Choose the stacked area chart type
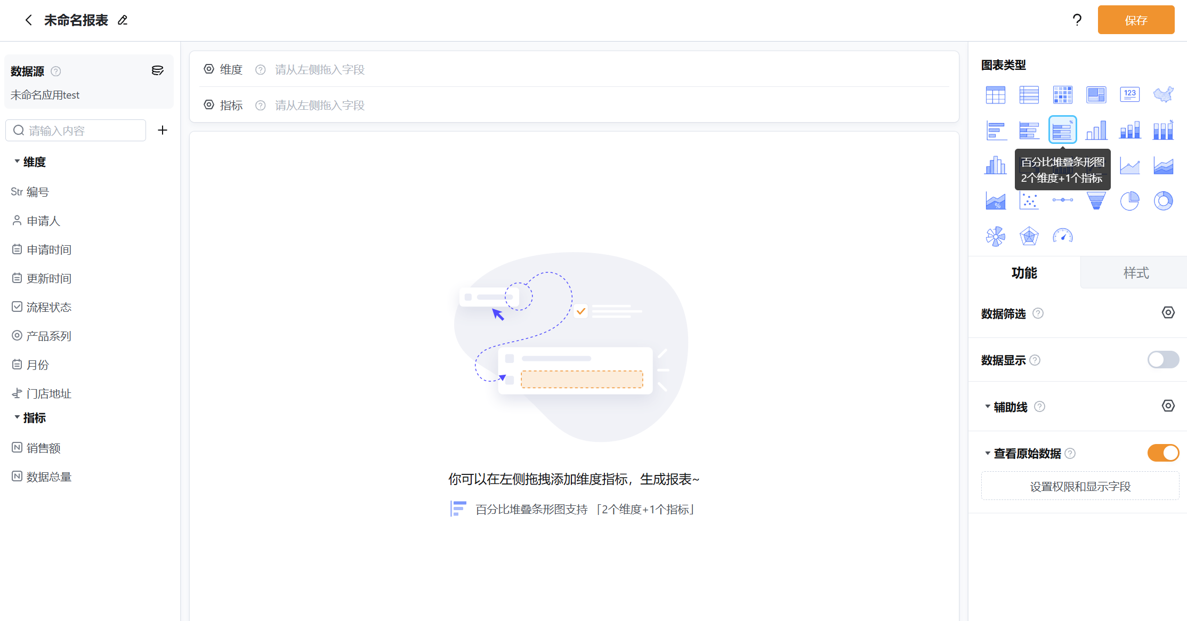This screenshot has height=621, width=1187. tap(1163, 166)
